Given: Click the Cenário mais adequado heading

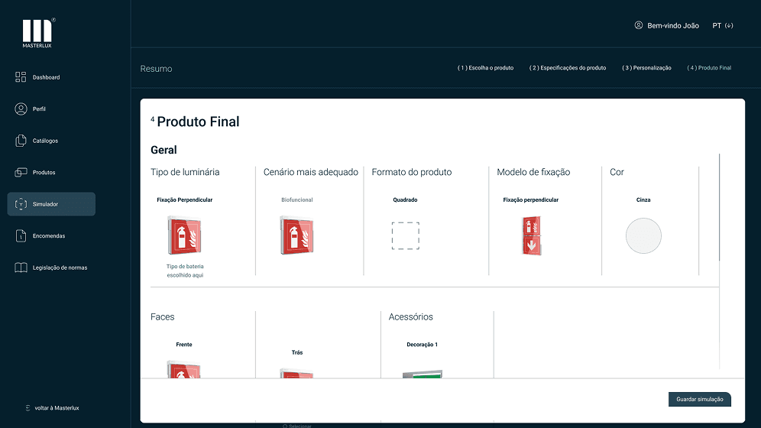Looking at the screenshot, I should tap(311, 172).
